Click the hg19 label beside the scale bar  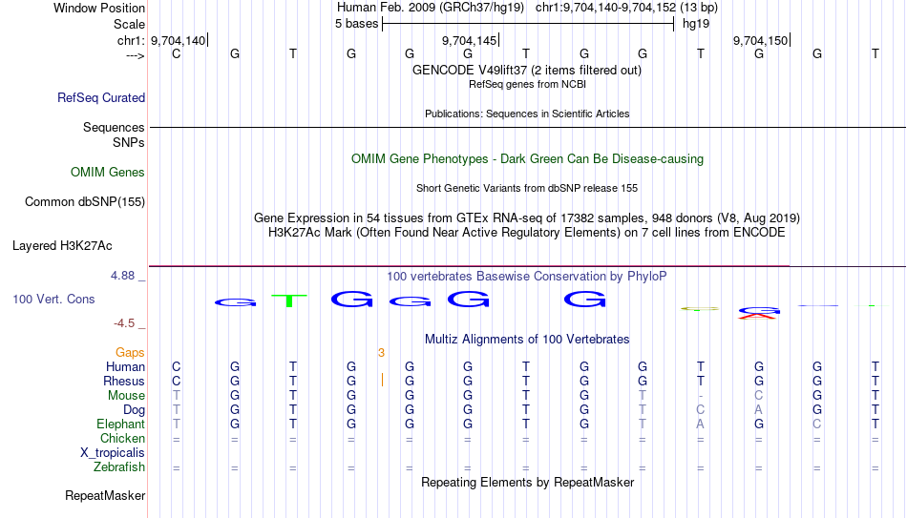(x=696, y=24)
